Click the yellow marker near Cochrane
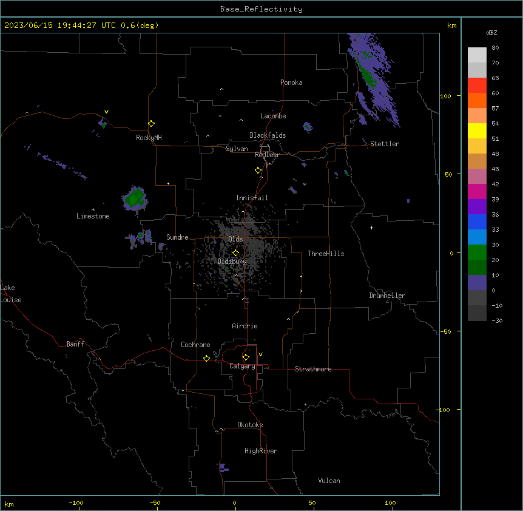Screen dimensions: 523x511 [x=206, y=358]
